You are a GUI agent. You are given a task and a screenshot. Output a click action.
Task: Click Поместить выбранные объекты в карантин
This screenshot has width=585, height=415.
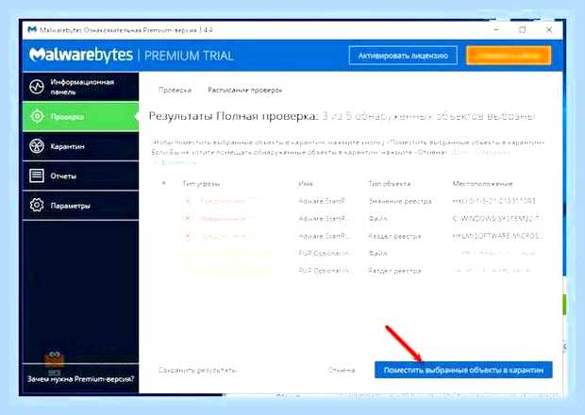coord(463,370)
